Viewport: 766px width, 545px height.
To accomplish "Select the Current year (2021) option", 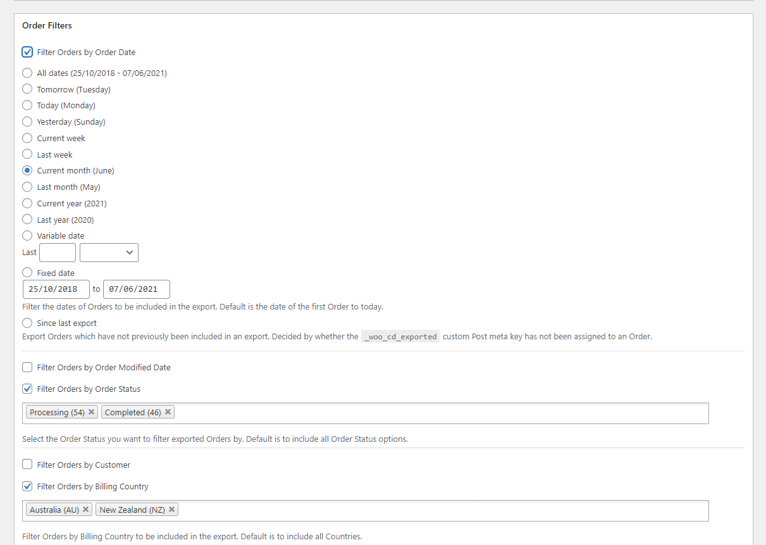I will 27,203.
